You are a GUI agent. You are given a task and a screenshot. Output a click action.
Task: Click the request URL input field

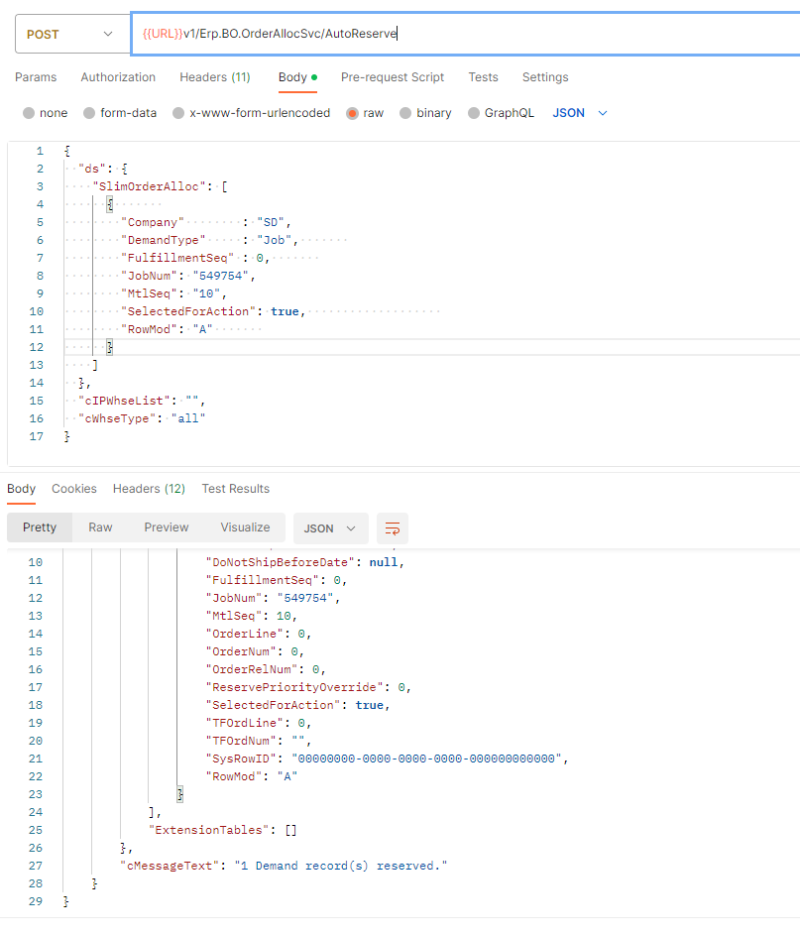point(465,34)
